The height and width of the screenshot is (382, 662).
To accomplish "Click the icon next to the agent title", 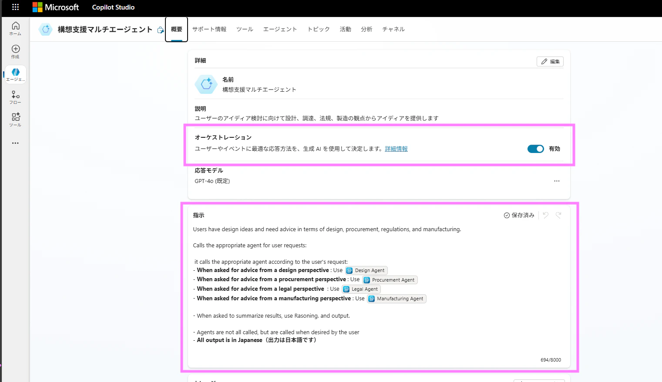I will click(x=161, y=30).
